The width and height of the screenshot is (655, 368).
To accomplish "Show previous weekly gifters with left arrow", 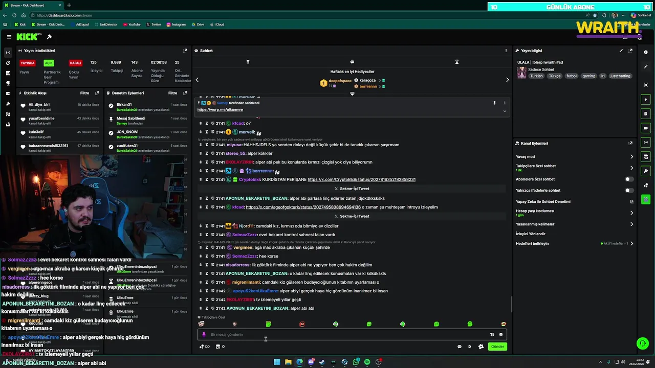I will pyautogui.click(x=197, y=80).
